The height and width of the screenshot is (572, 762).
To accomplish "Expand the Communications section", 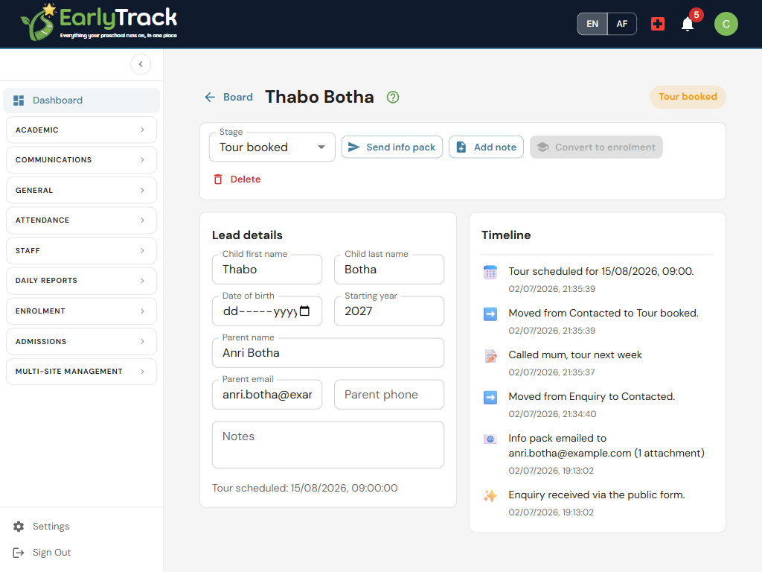I will tap(81, 160).
